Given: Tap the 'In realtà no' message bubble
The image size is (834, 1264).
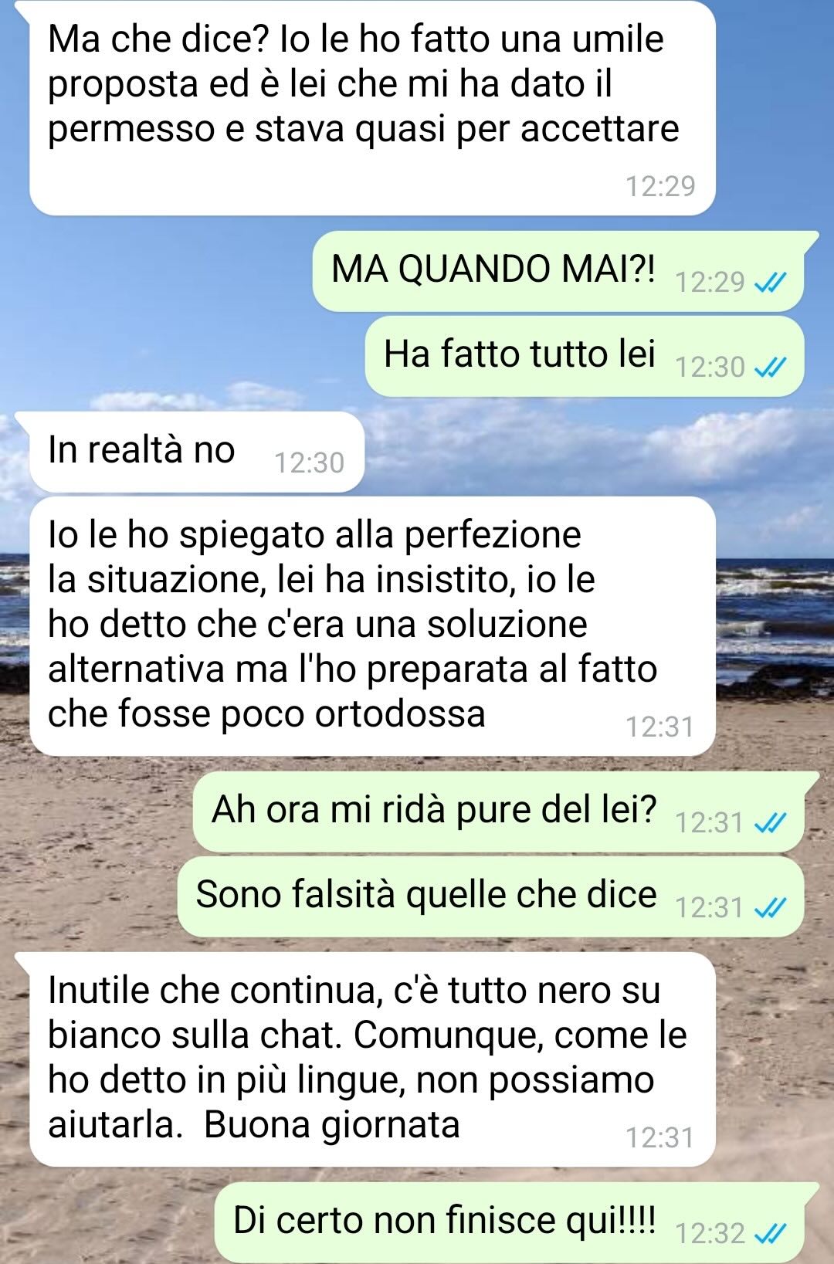Looking at the screenshot, I should point(197,452).
